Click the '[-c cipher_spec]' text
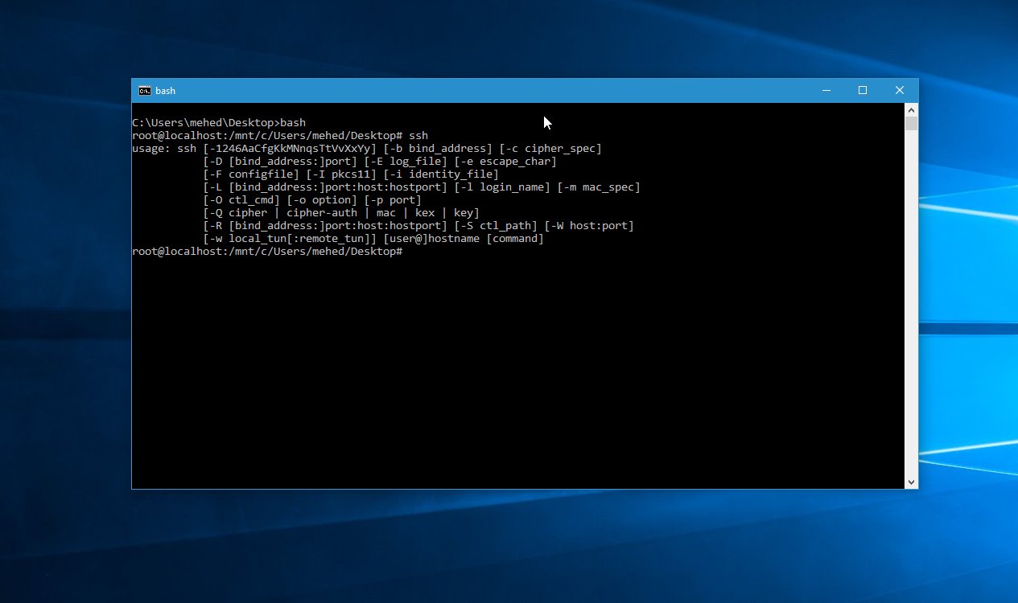 (550, 149)
